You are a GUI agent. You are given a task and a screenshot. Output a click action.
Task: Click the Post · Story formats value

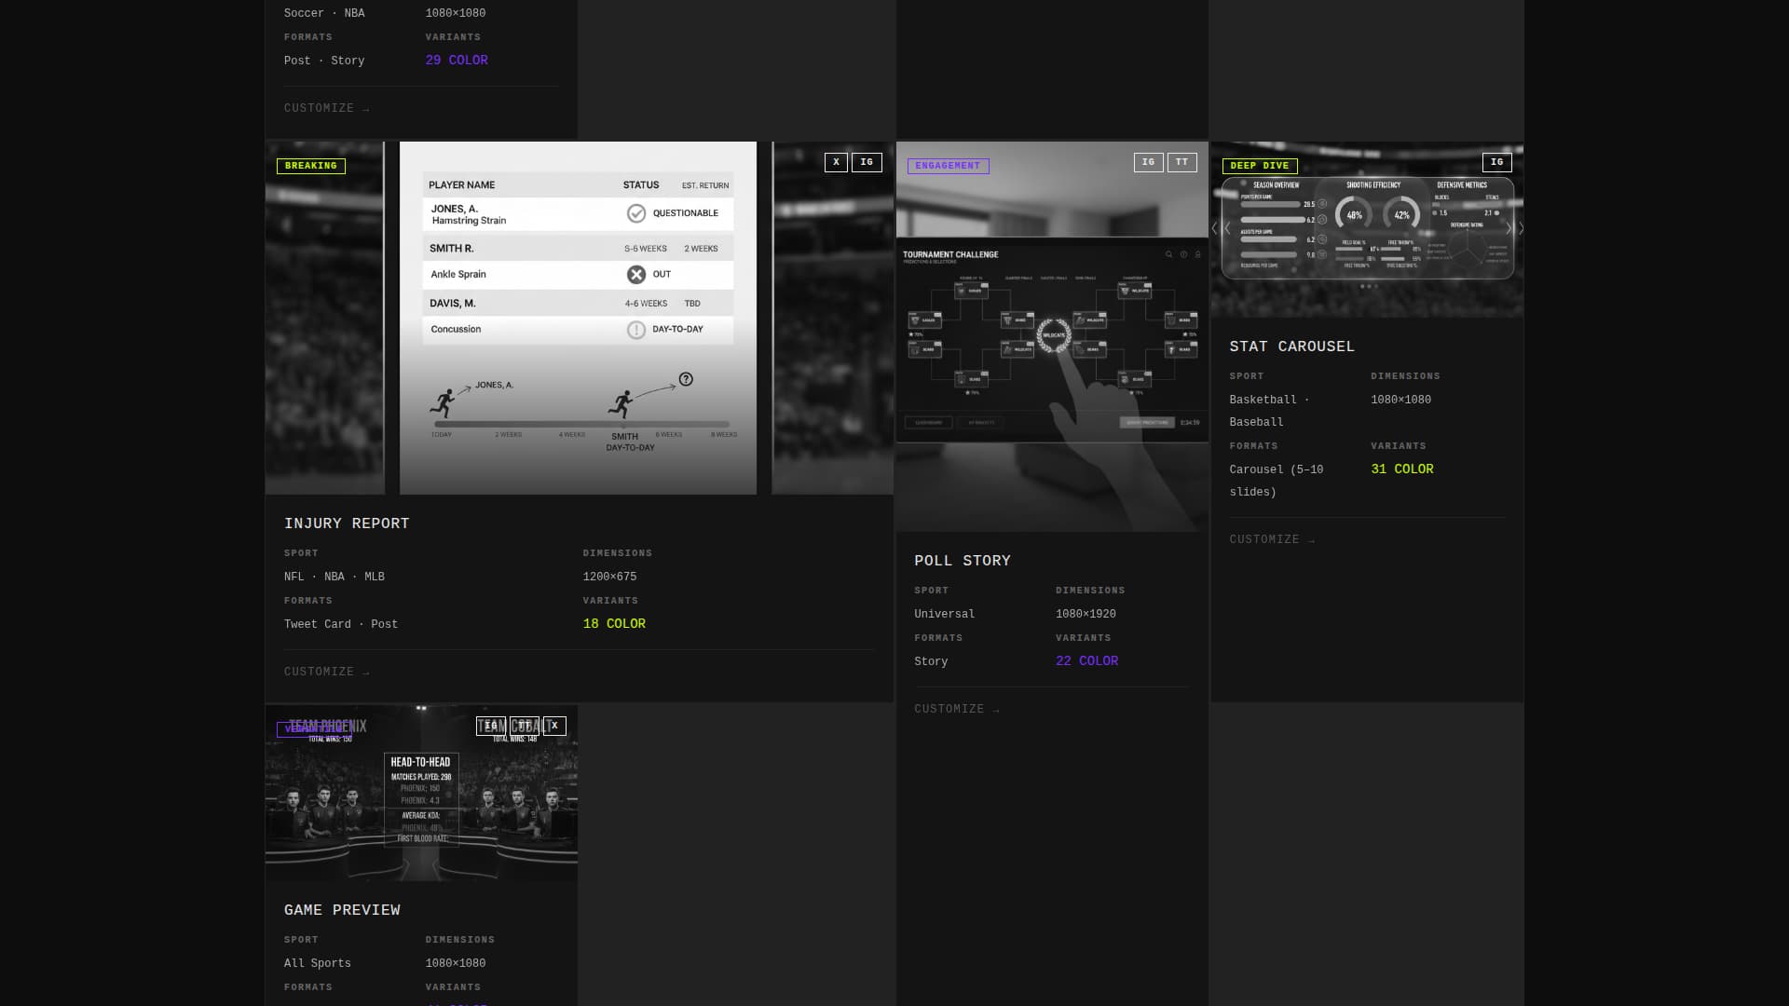click(324, 61)
